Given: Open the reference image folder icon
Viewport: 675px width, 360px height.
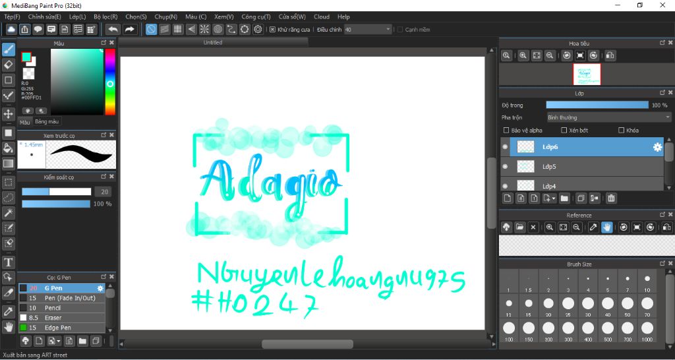Looking at the screenshot, I should pyautogui.click(x=519, y=227).
